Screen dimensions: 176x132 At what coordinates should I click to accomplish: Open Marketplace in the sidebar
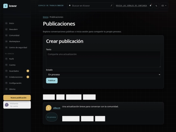tap(17, 41)
